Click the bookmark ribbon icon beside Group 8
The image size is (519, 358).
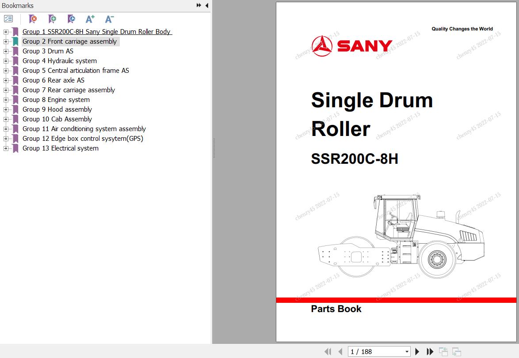[x=15, y=100]
